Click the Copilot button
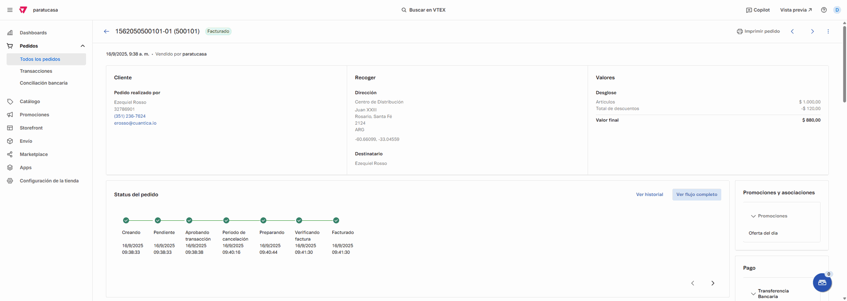 point(757,10)
